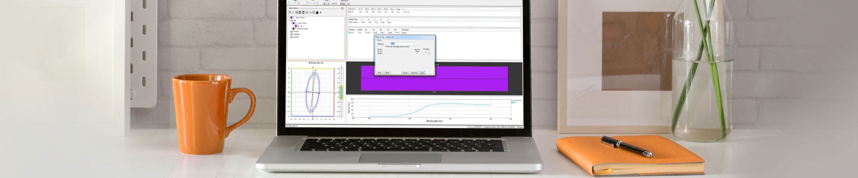Click the button just left of Close

[x=414, y=73]
